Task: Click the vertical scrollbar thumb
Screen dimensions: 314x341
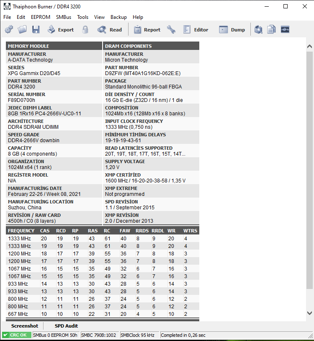Action: pos(310,170)
